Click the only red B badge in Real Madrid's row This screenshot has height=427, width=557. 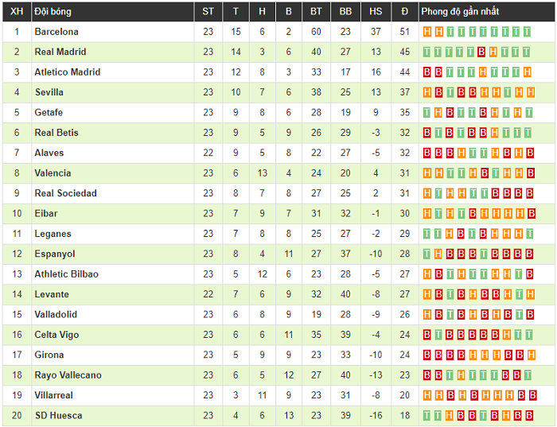[481, 52]
